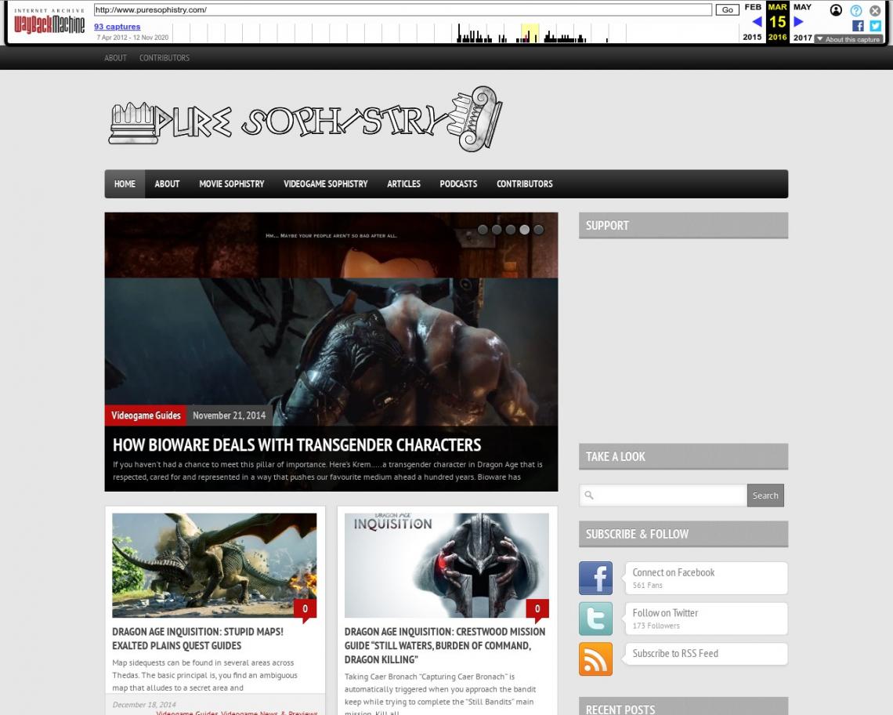Image resolution: width=893 pixels, height=715 pixels.
Task: Open the Stupid Maps Exalted Plains Quest Guides title
Action: pos(197,639)
